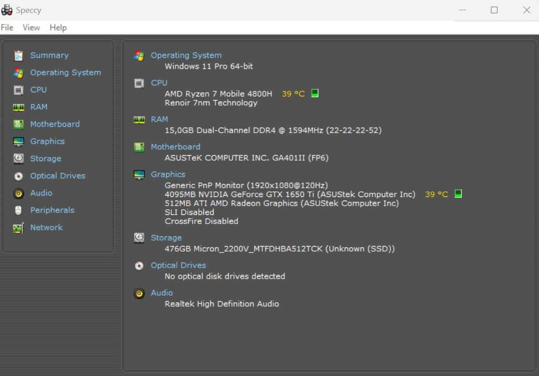Viewport: 539px width, 376px height.
Task: Click 'AMD Ryzen 7 Mobile 4800H' text
Action: point(218,94)
